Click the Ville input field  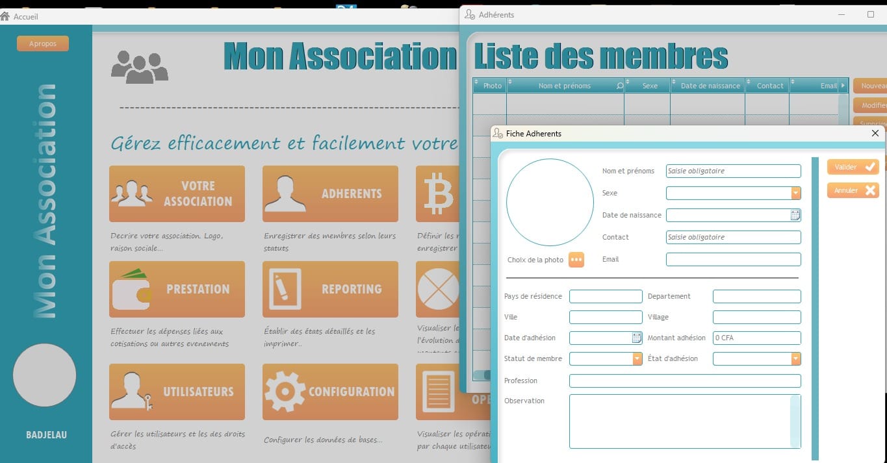coord(606,317)
